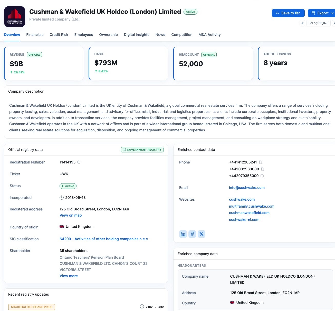Screen dimensions: 335x311
Task: Open the Ownership tab
Action: (x=108, y=35)
